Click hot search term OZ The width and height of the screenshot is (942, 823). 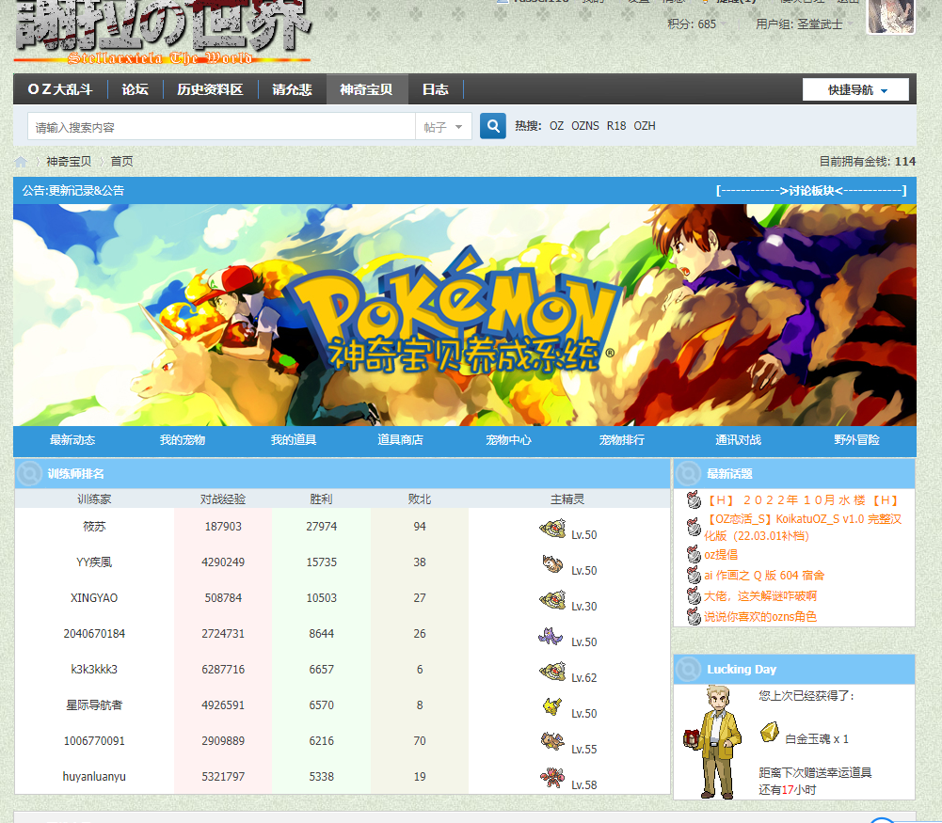click(557, 126)
